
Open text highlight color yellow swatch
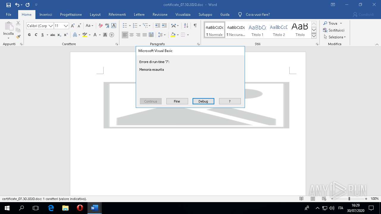(x=85, y=35)
